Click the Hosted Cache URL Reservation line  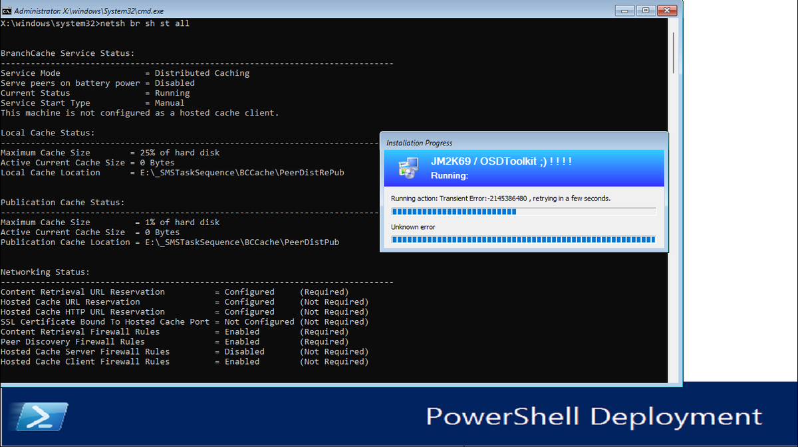click(x=185, y=302)
